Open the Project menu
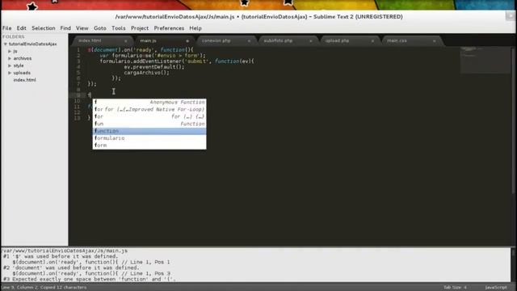This screenshot has height=291, width=517. pyautogui.click(x=140, y=28)
